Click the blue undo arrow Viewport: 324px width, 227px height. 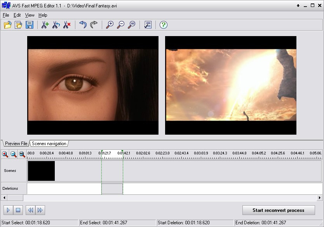tap(83, 25)
